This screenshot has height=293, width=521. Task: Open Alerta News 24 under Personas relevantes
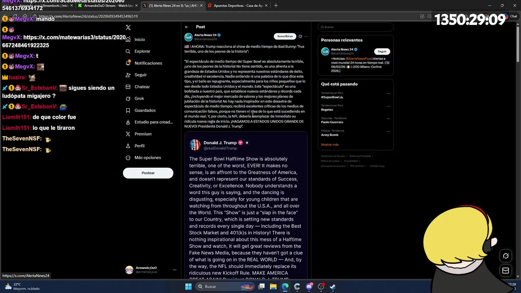coord(342,49)
